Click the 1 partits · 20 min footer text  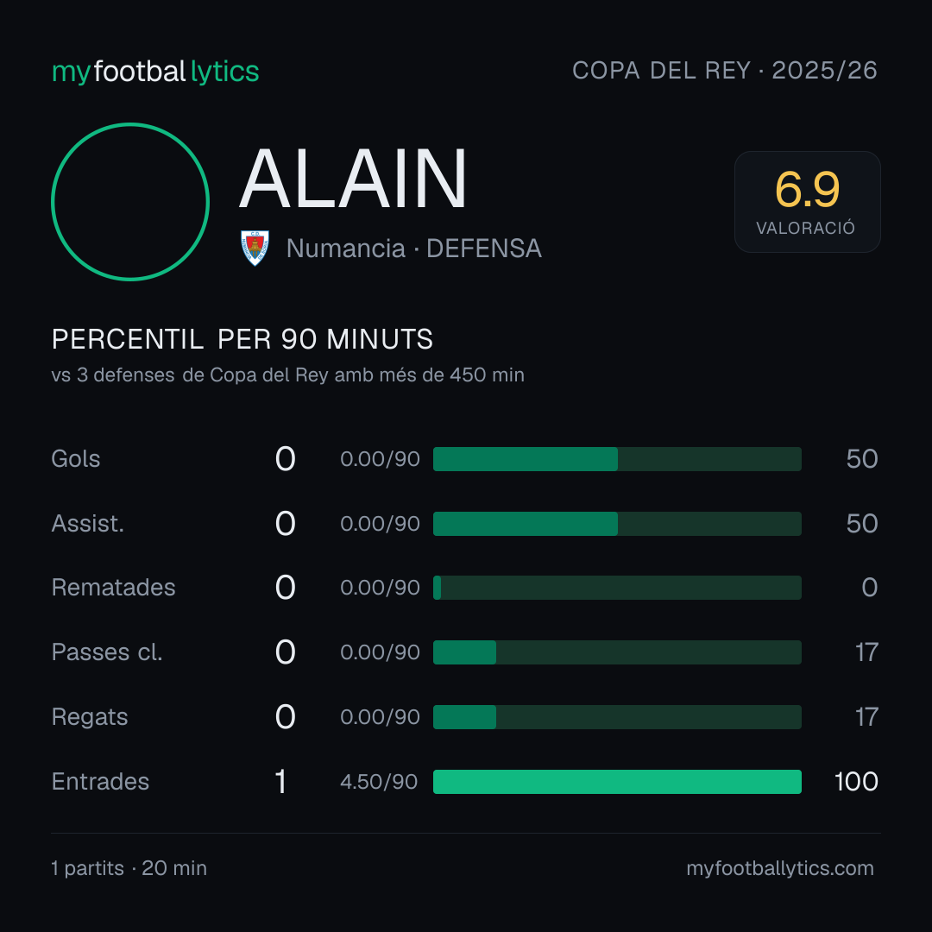click(129, 868)
